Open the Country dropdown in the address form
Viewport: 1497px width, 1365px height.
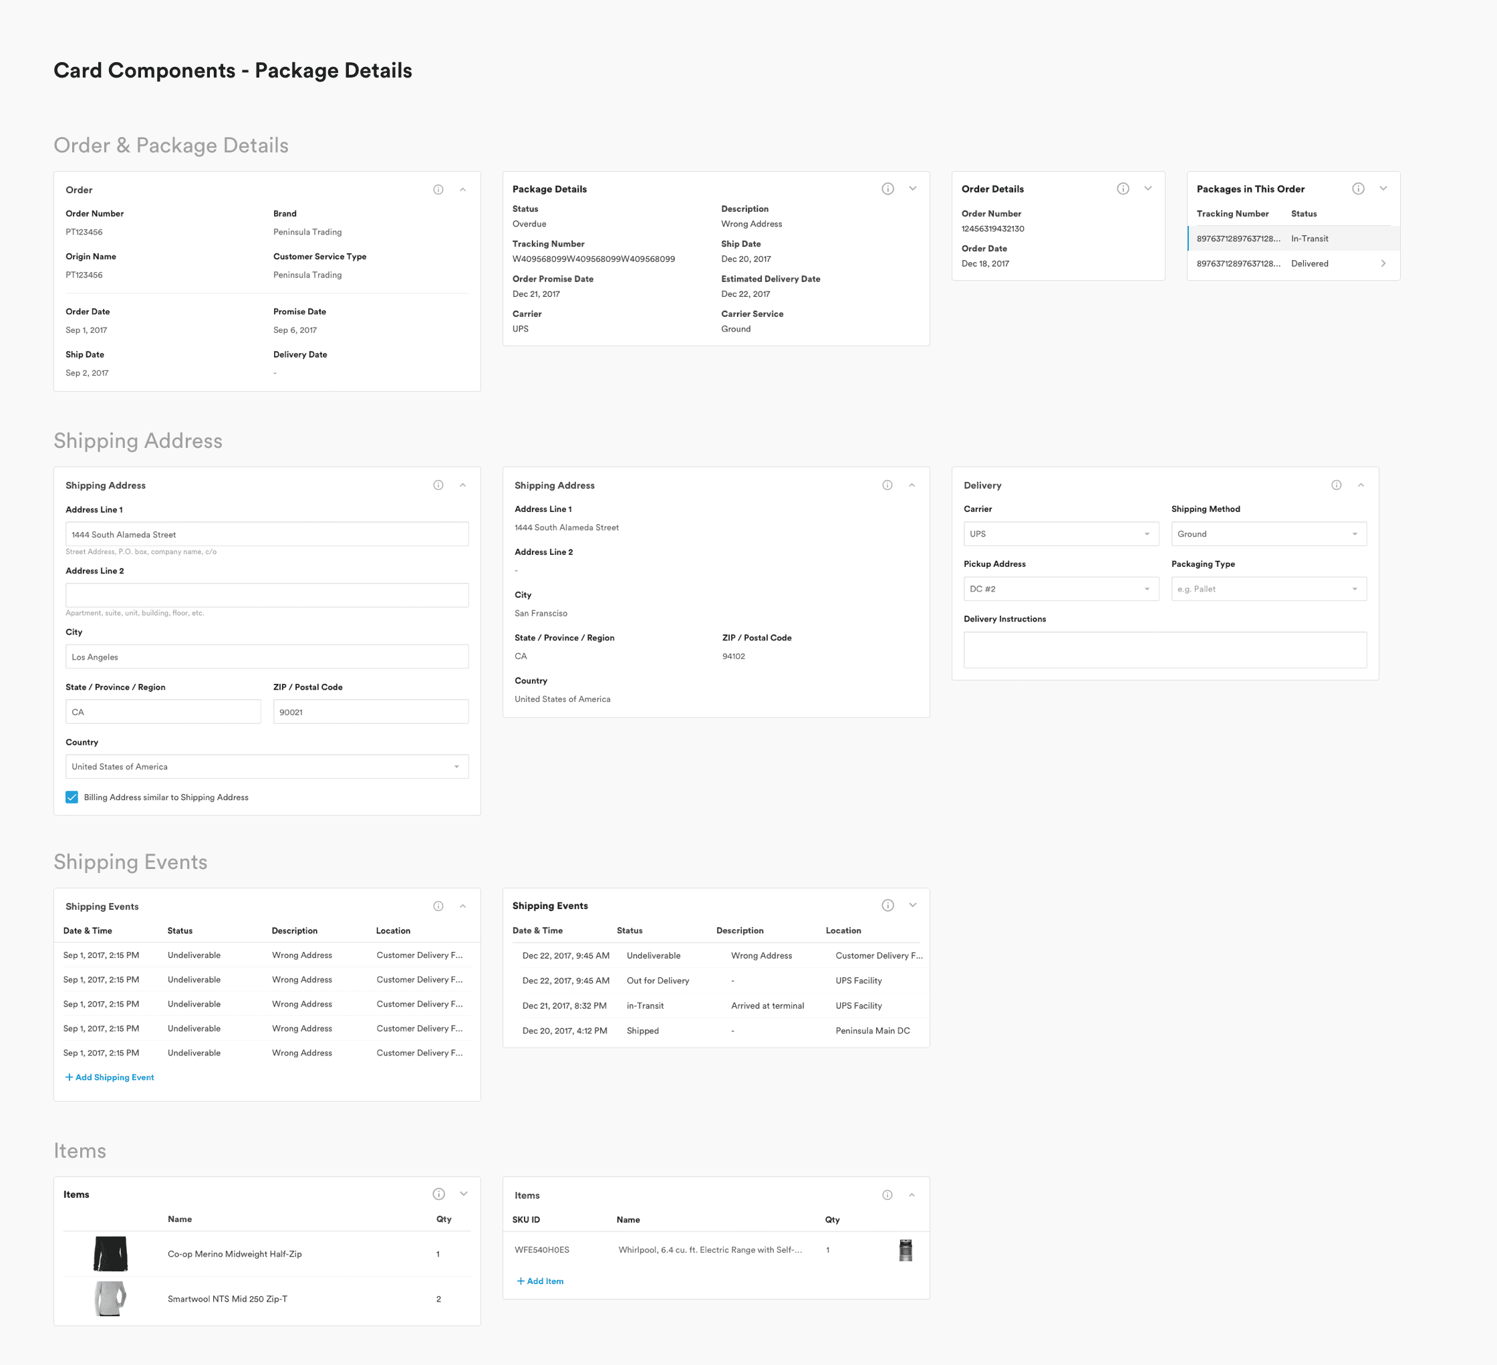266,767
